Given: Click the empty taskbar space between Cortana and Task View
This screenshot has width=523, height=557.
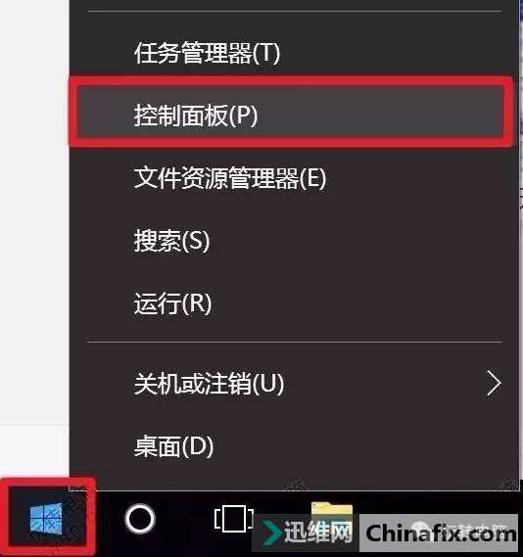Looking at the screenshot, I should (185, 519).
